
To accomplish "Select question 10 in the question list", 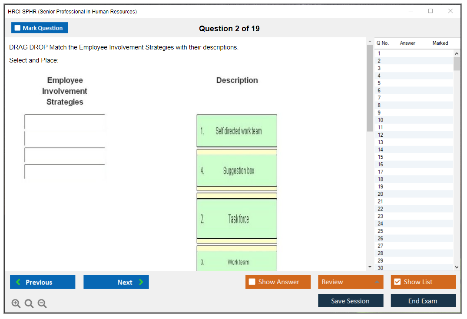I will point(381,120).
